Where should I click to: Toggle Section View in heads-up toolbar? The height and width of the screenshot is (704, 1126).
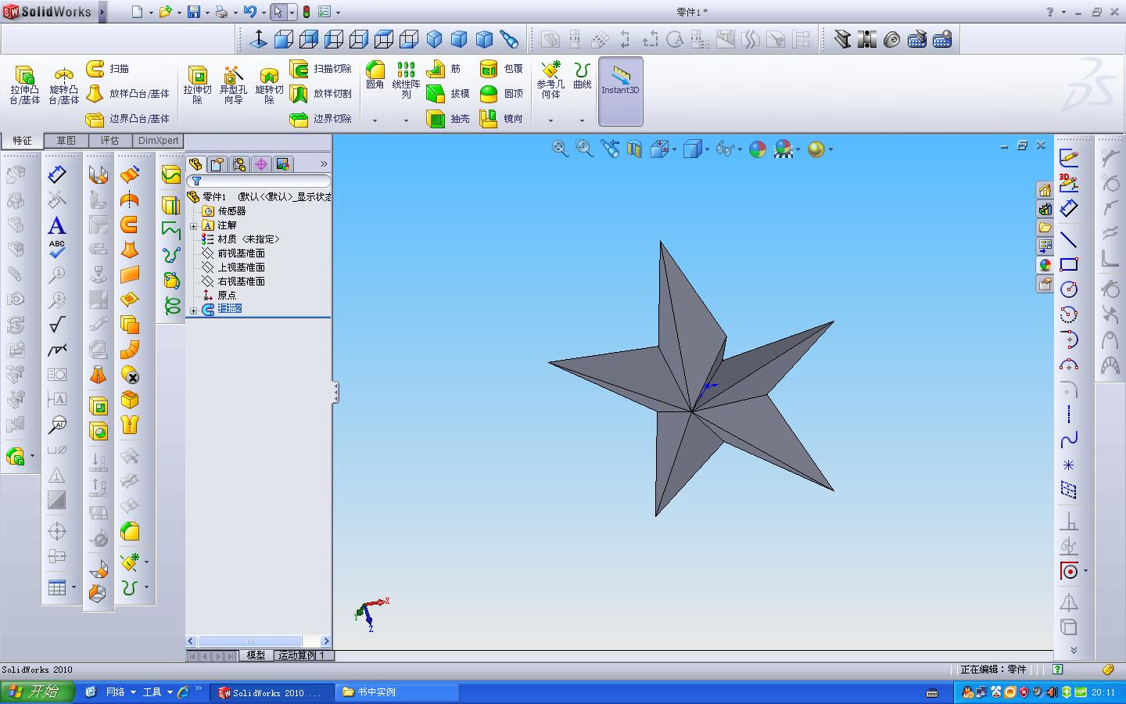coord(634,149)
